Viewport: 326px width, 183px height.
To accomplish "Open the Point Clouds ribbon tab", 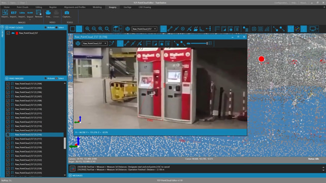I will tap(22, 7).
